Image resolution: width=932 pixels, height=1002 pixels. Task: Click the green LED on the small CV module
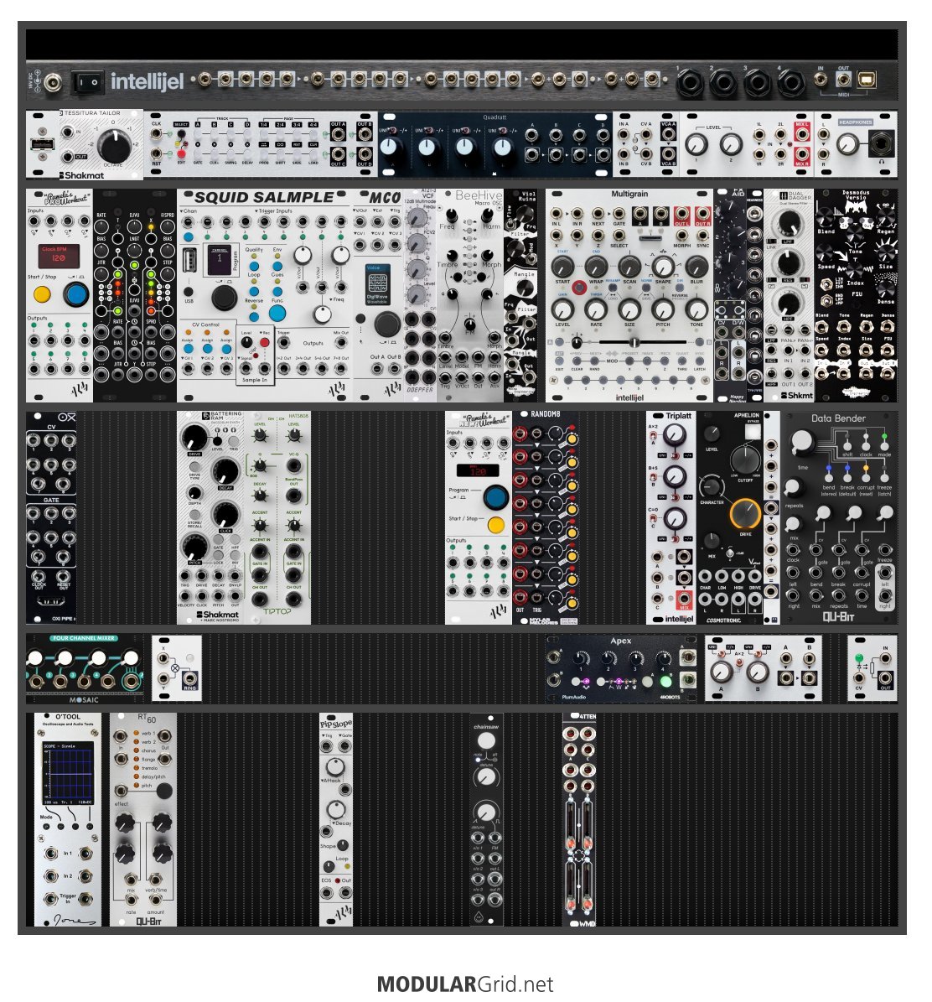[858, 657]
